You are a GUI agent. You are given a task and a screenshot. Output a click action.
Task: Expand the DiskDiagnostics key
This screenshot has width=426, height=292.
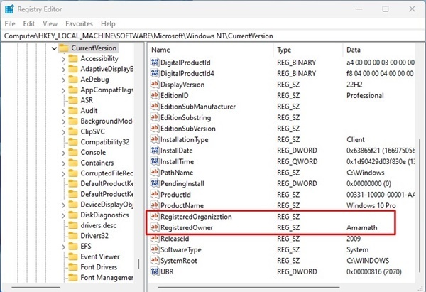[63, 215]
